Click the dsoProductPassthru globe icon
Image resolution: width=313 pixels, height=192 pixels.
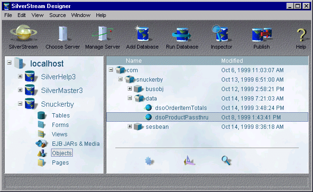tap(148, 117)
